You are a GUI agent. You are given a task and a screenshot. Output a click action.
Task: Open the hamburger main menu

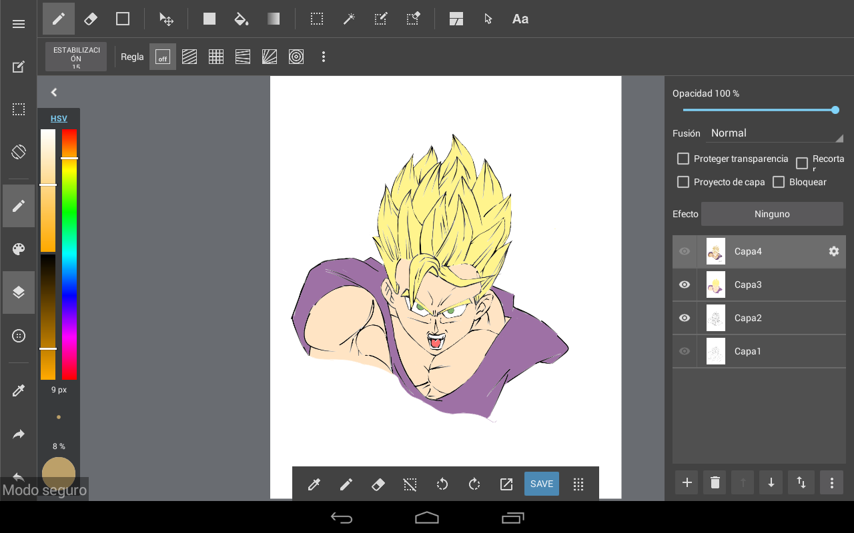19,24
